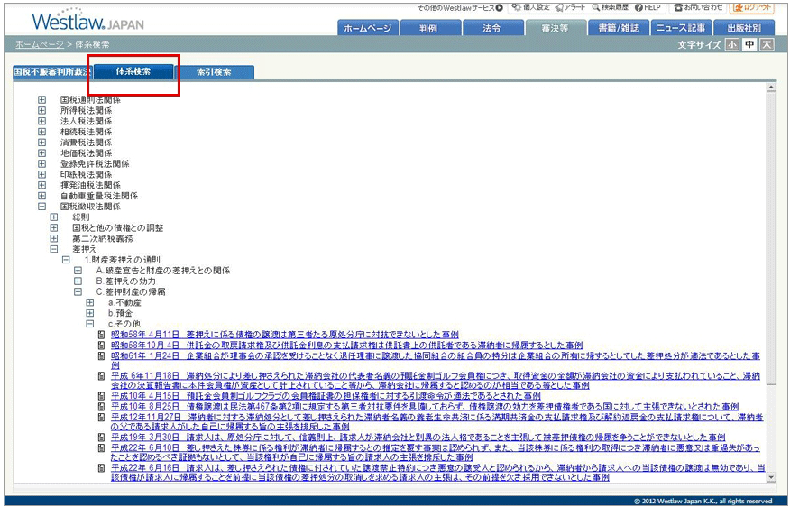Switch to 索引検索 sub-tab

215,72
